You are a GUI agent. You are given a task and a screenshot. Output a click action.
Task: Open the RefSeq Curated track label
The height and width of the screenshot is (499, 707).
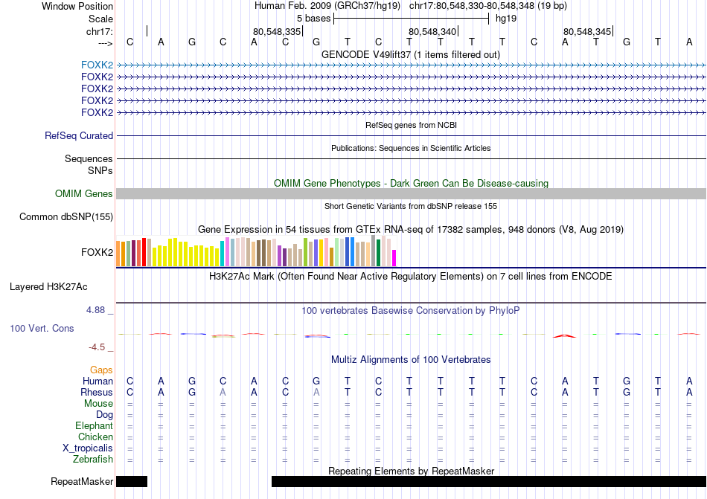79,135
